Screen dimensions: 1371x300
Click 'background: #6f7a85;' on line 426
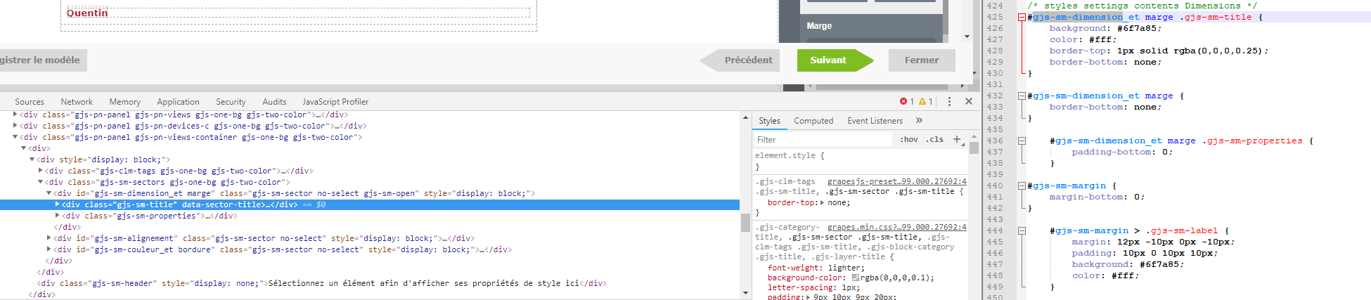(x=1105, y=28)
